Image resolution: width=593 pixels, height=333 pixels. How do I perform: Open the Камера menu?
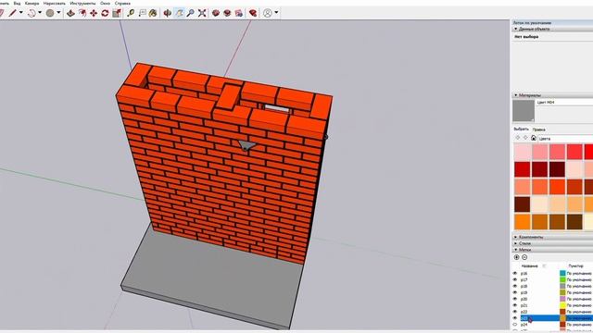[32, 3]
